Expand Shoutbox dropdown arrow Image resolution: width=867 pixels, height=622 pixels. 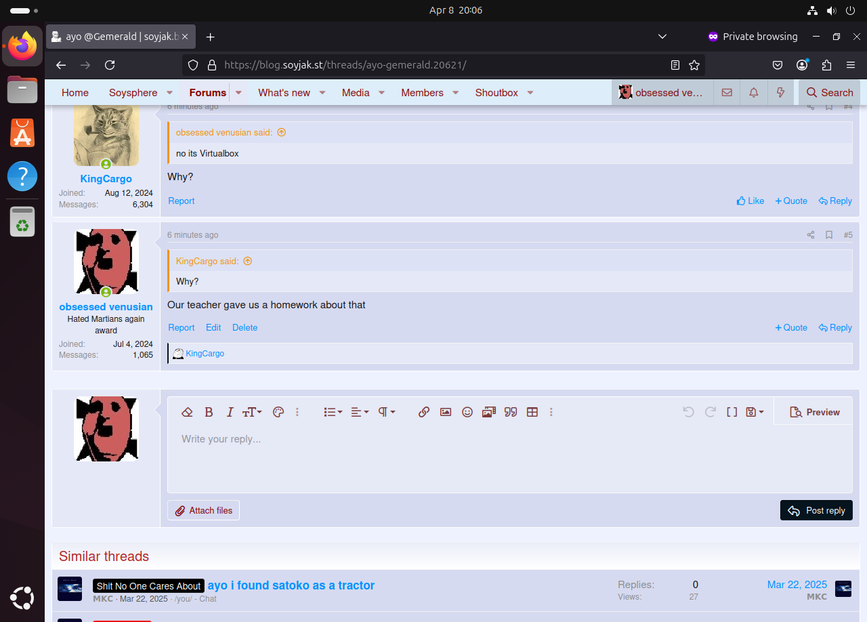(530, 93)
